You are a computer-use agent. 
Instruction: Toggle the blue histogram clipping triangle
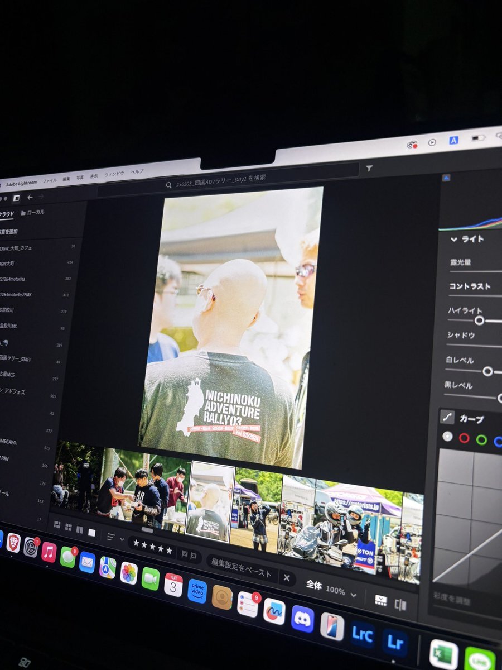[x=446, y=178]
